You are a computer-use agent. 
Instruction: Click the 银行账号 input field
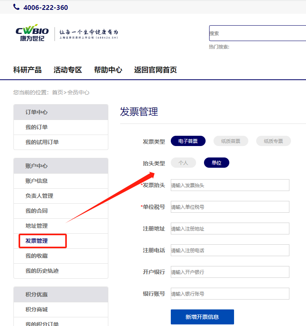[x=230, y=294]
